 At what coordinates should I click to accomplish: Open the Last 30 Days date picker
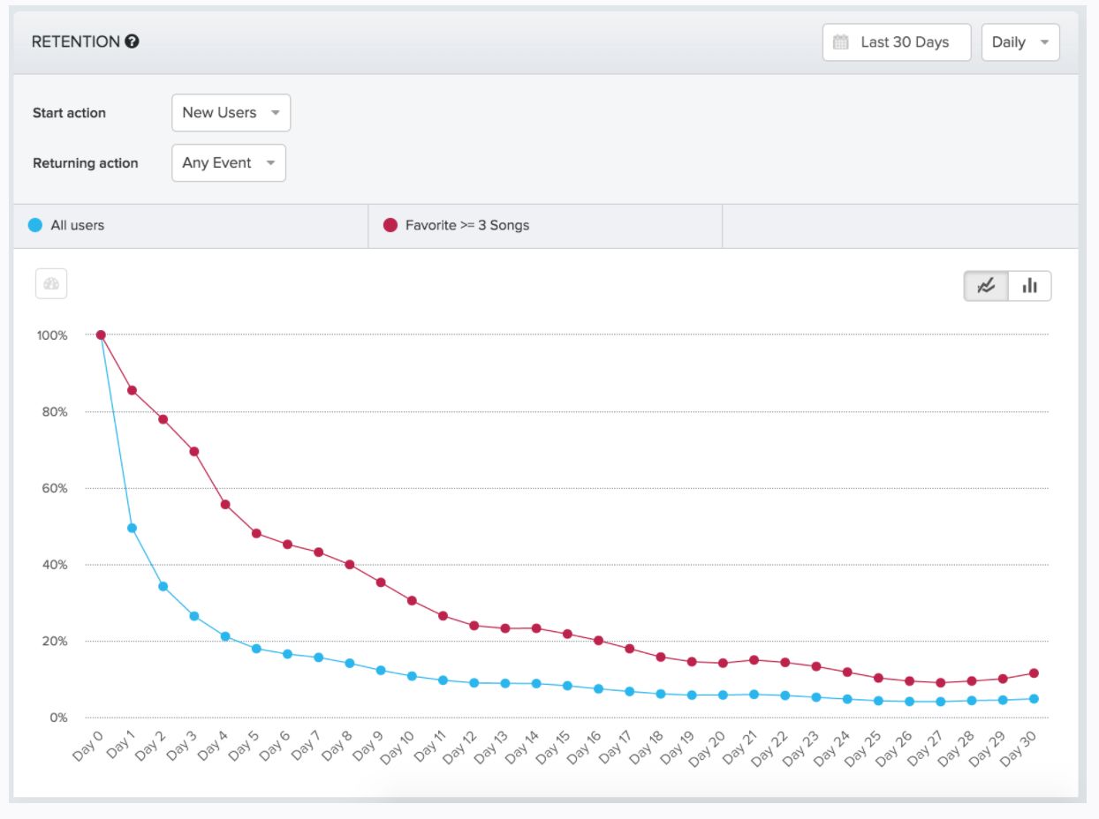click(896, 42)
